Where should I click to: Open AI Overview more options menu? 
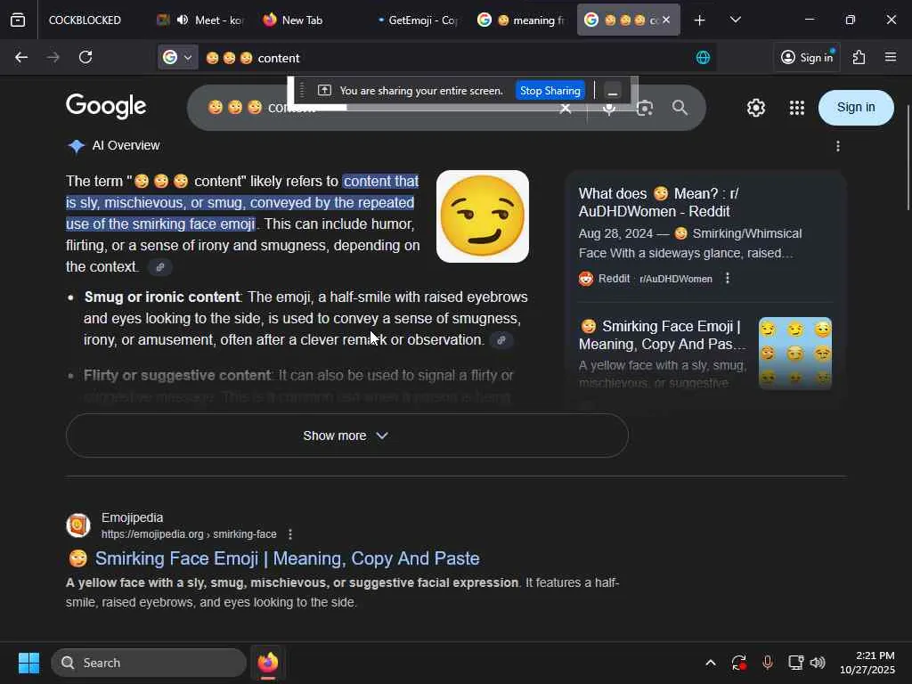pyautogui.click(x=837, y=146)
